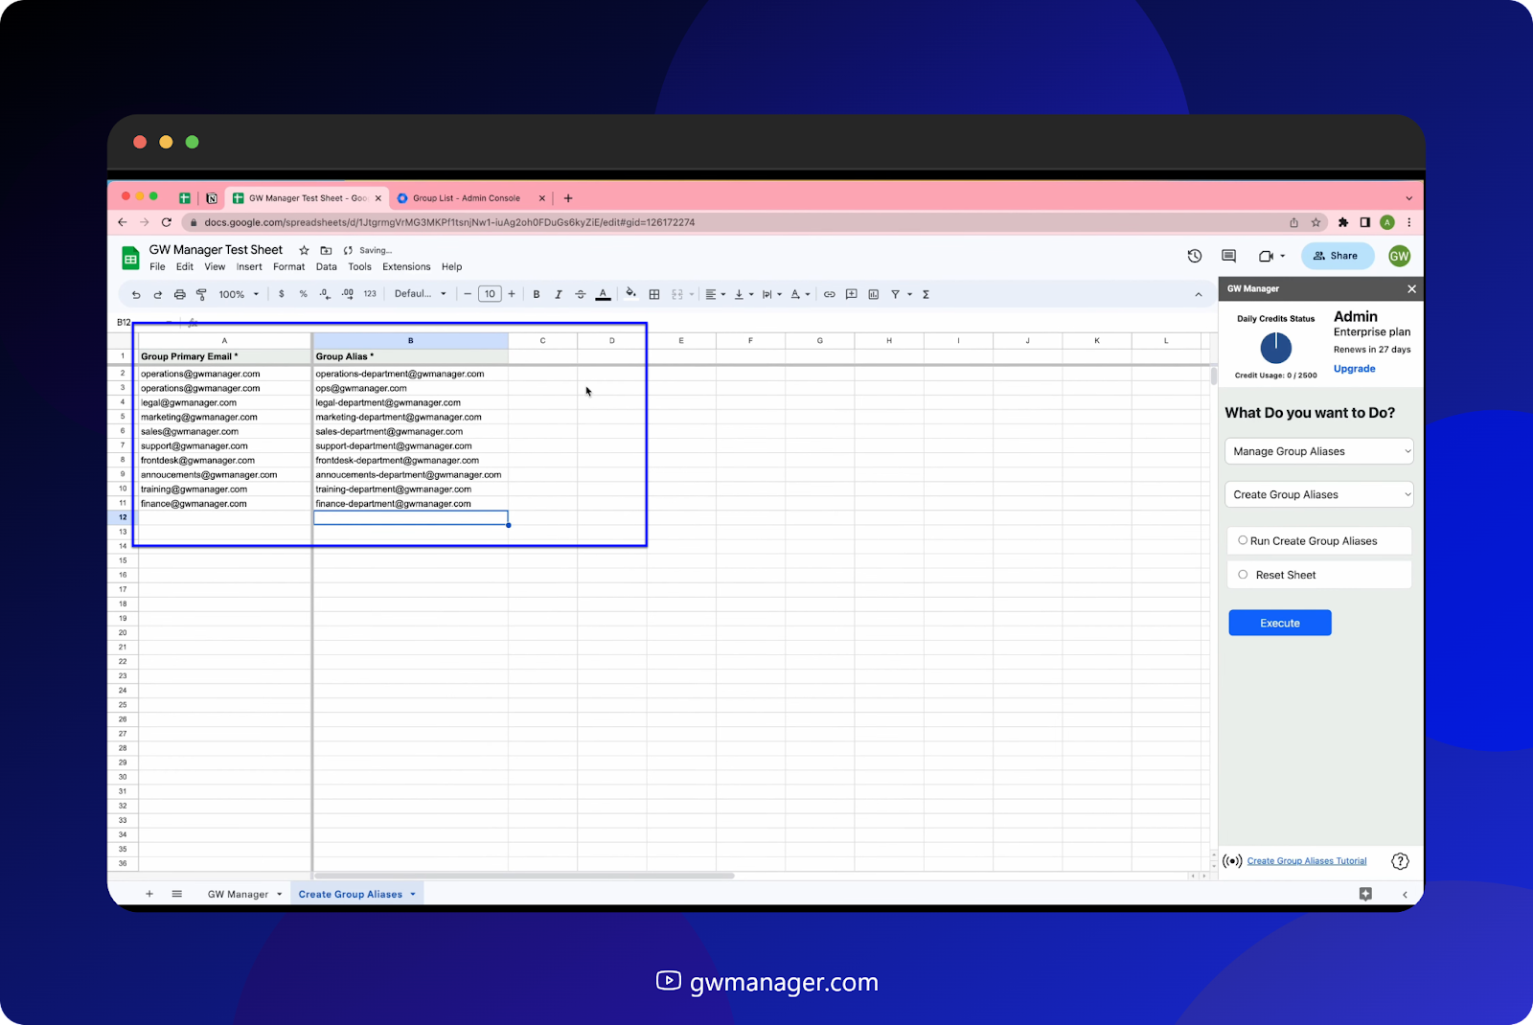Decrease decimal places
The width and height of the screenshot is (1533, 1025).
coord(325,294)
